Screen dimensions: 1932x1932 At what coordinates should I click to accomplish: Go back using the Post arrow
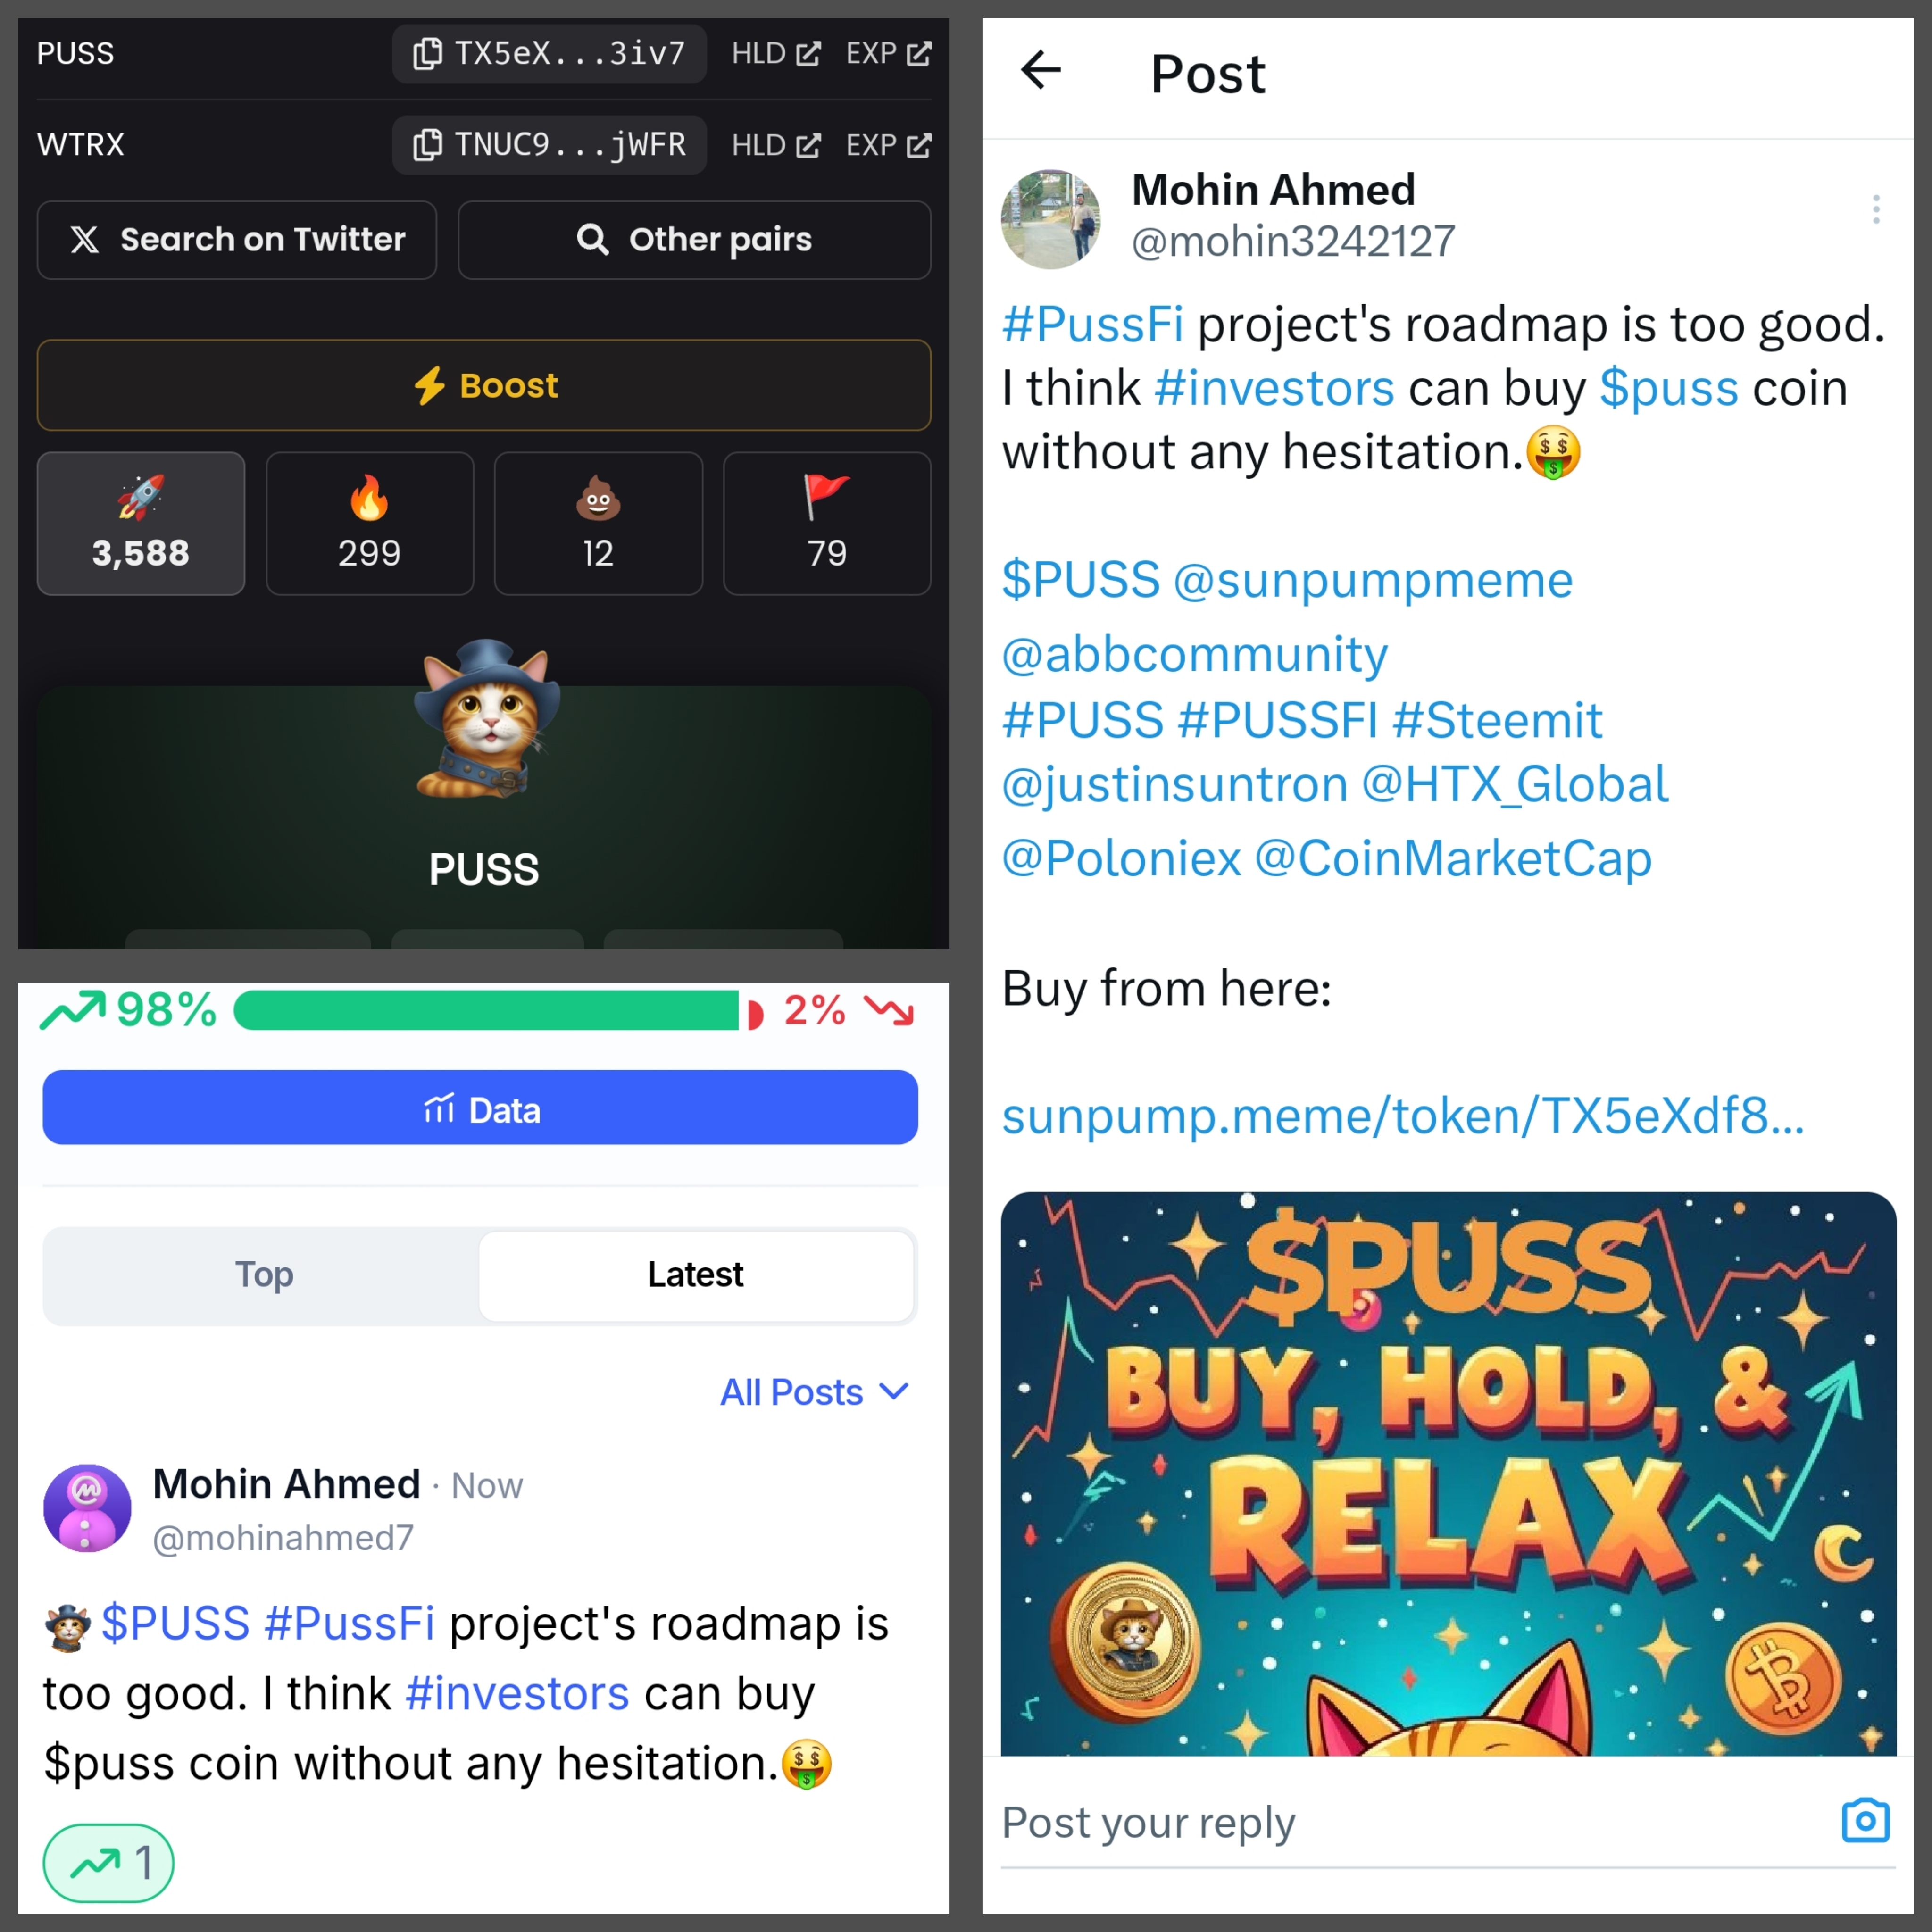tap(1040, 70)
